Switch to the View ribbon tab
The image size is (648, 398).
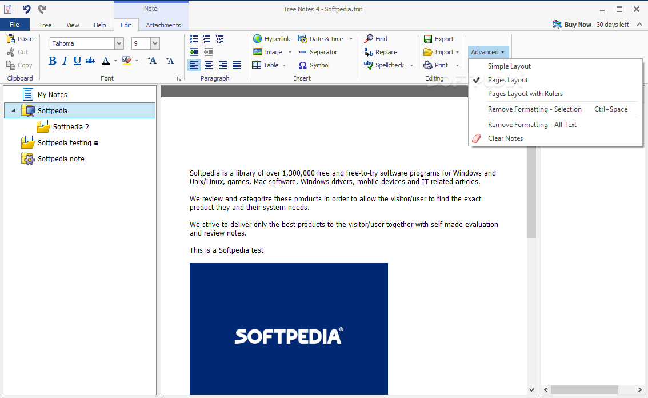(73, 25)
